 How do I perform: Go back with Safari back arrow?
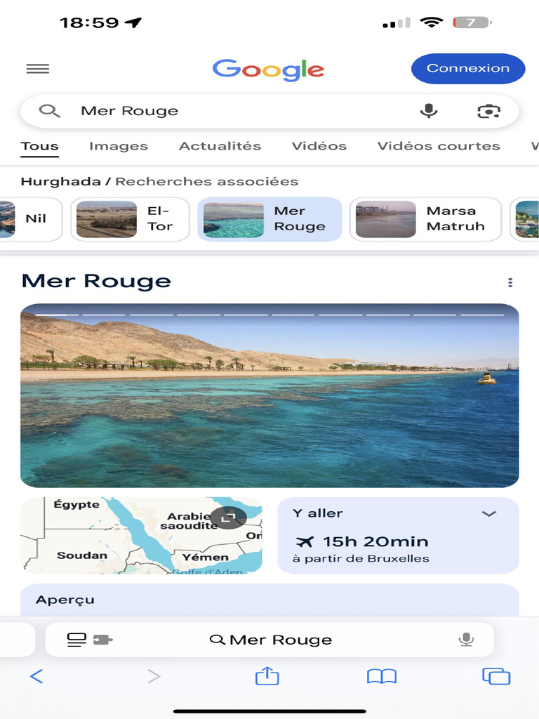[36, 676]
